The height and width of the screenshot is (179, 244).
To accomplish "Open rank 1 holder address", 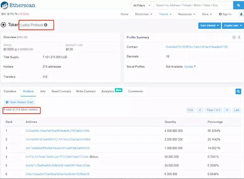I will click(58, 131).
